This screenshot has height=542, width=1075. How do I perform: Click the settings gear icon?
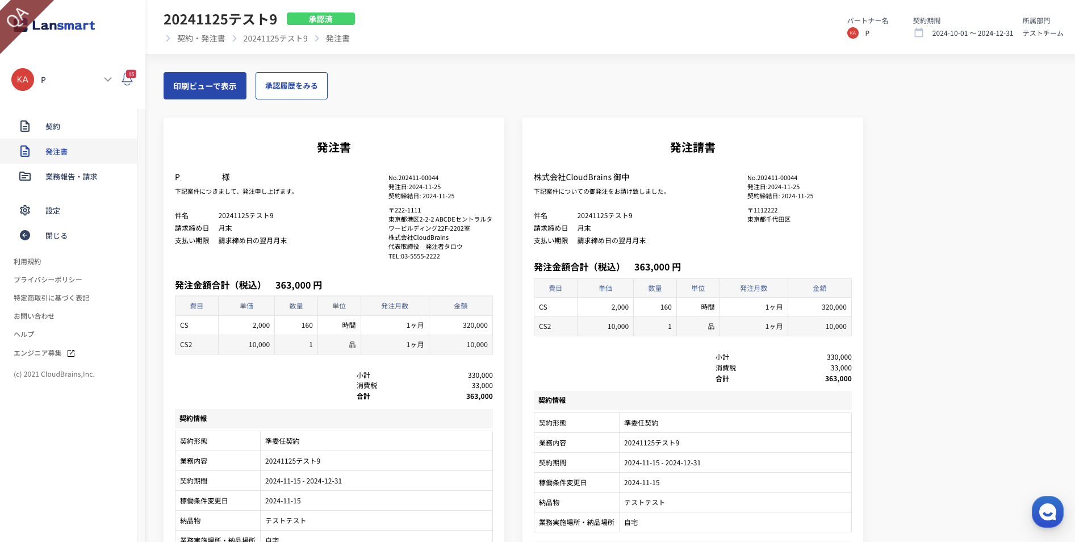click(25, 210)
